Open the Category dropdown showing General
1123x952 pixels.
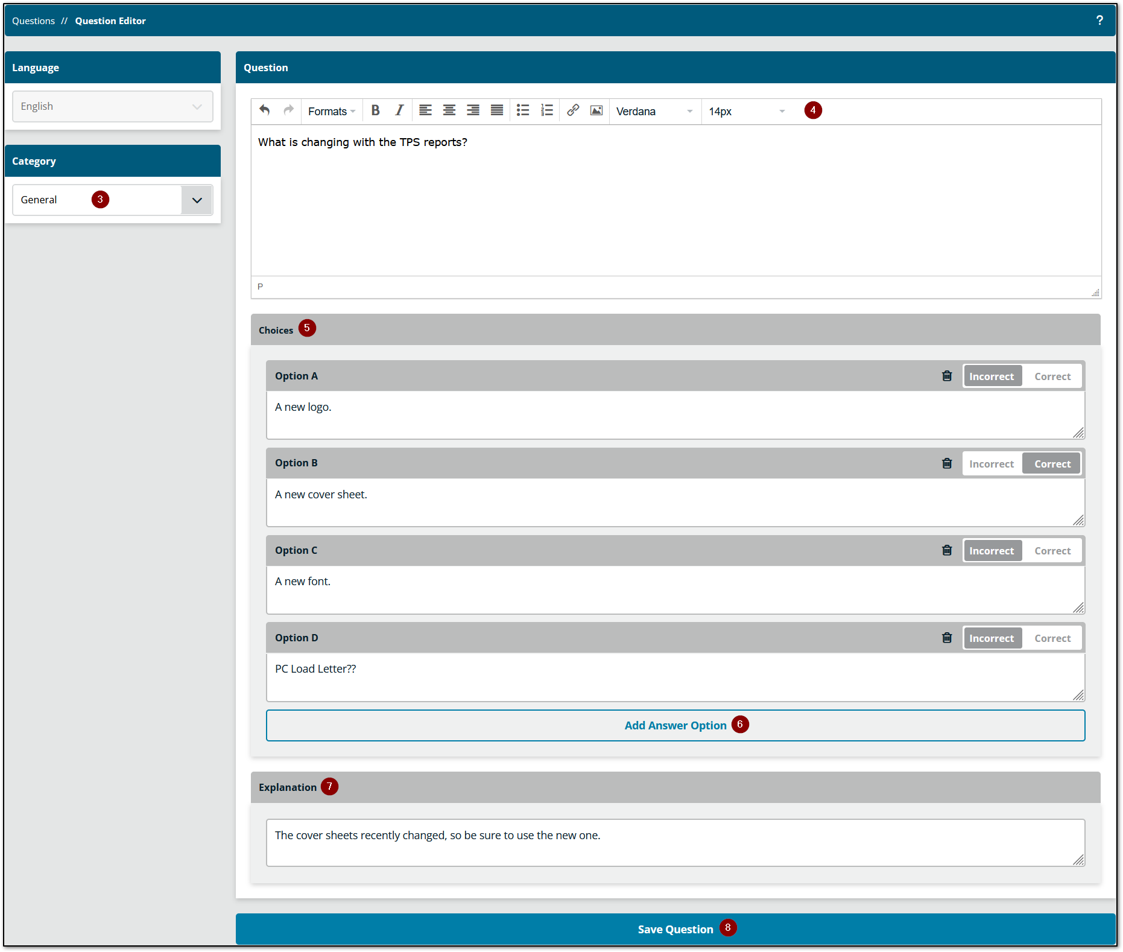tap(197, 200)
